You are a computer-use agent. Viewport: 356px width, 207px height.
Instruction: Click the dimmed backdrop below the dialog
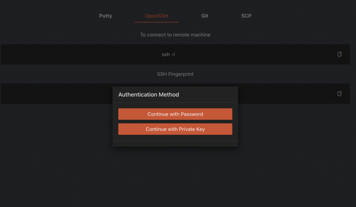[175, 176]
